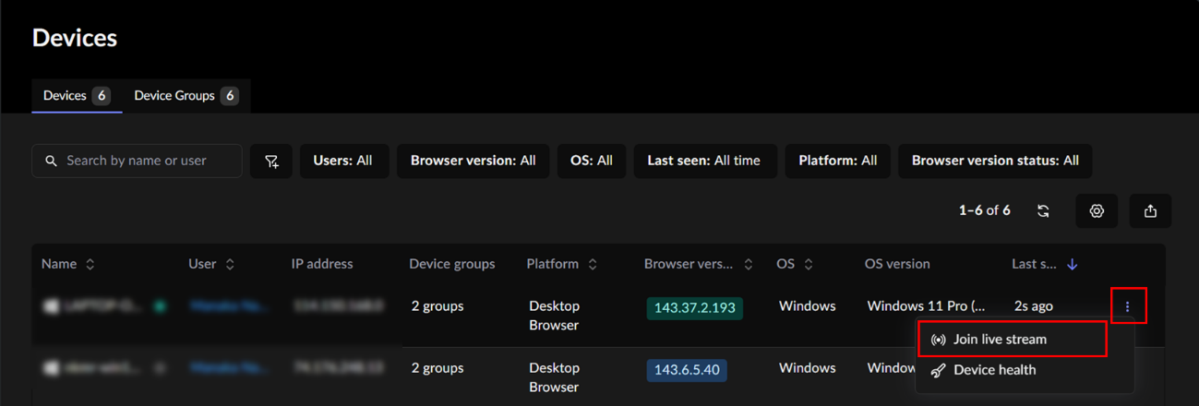This screenshot has height=406, width=1199.
Task: Click the Last seen descending arrow
Action: tap(1072, 265)
